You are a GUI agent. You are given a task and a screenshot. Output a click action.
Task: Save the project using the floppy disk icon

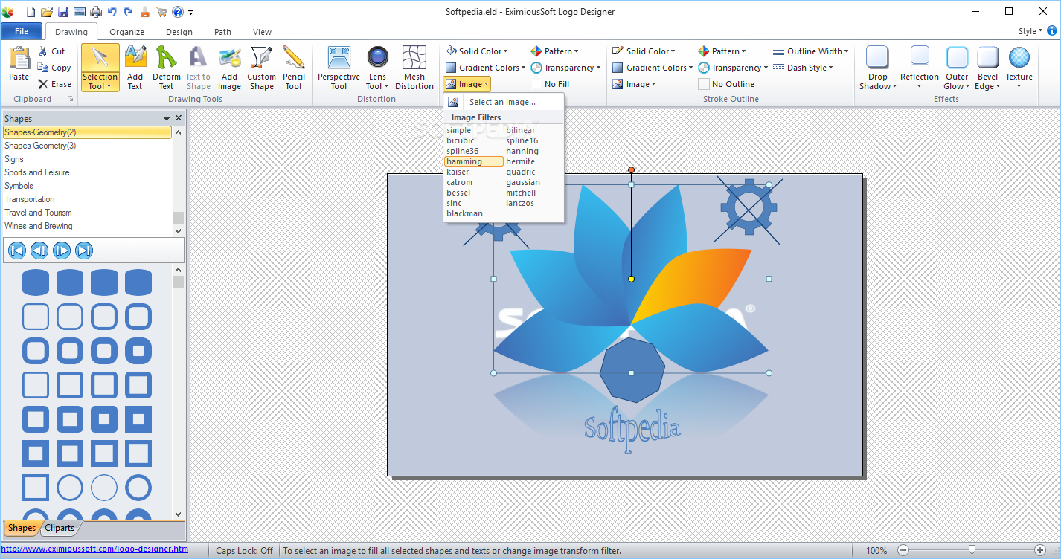pos(63,12)
